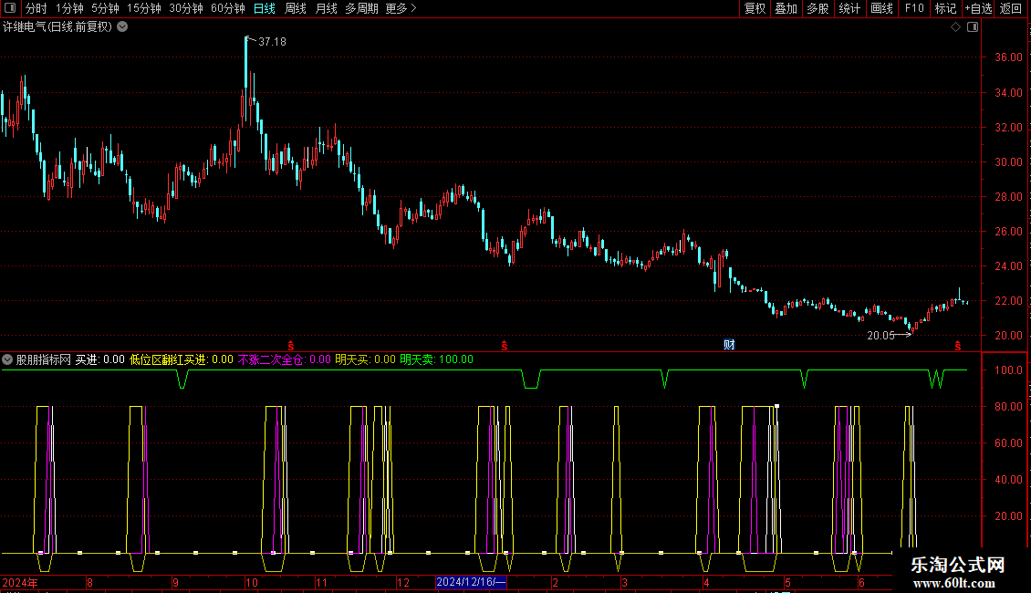Click the red S marker near mid-December
The height and width of the screenshot is (593, 1031).
(x=505, y=346)
